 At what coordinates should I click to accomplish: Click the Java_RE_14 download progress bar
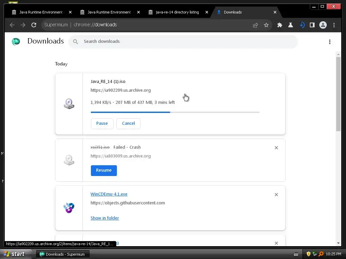pyautogui.click(x=175, y=112)
